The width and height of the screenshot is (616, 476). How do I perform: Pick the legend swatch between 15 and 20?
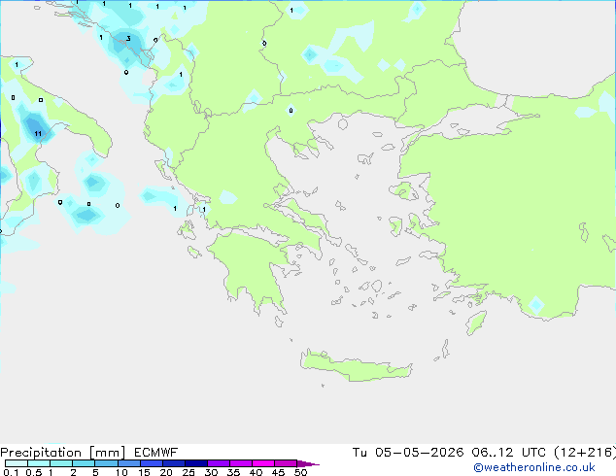(x=151, y=463)
